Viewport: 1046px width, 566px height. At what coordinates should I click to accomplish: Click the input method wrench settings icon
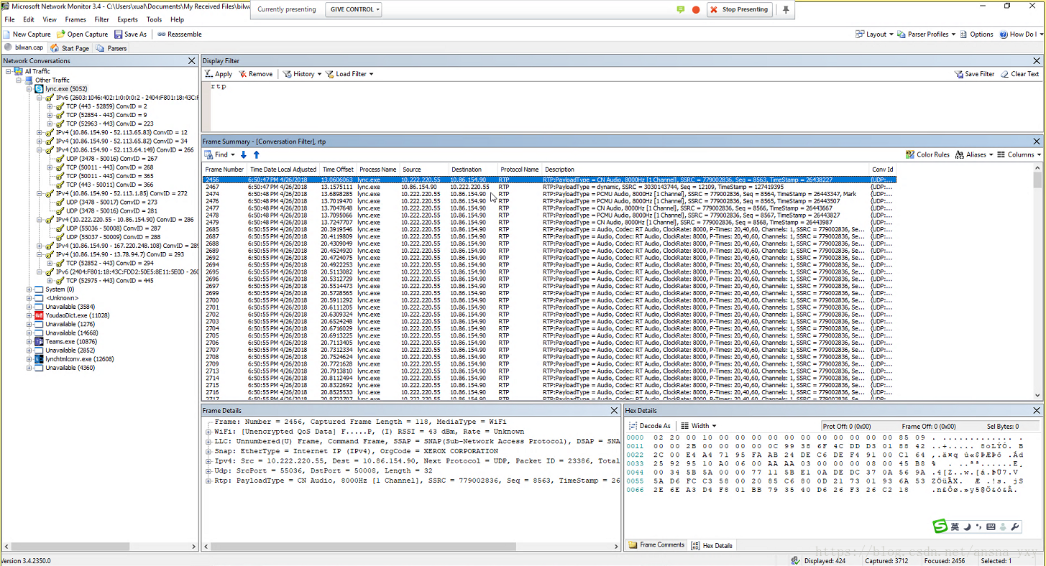pos(1015,527)
